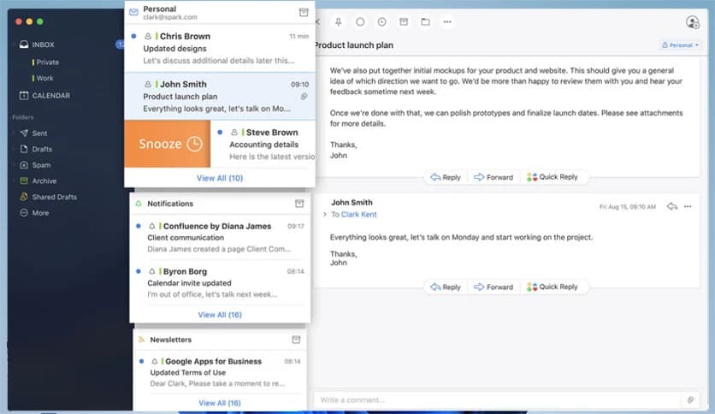The width and height of the screenshot is (715, 414).
Task: Click Reply under John Smith's second message
Action: 446,287
